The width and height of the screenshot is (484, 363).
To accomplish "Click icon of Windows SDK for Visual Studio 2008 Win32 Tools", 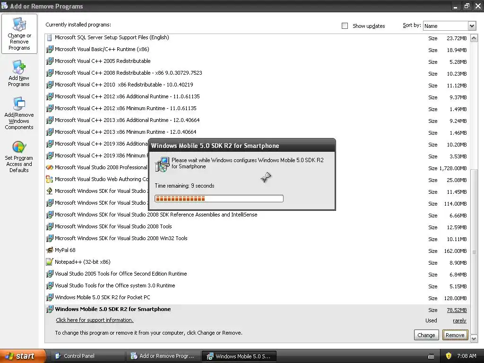I will pyautogui.click(x=49, y=239).
